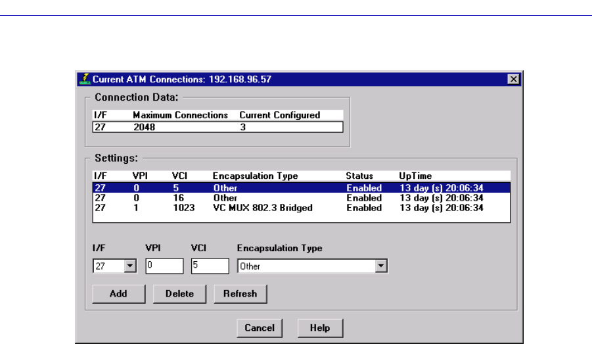Expand the Encapsulation Type dropdown
This screenshot has width=592, height=344.
[379, 266]
